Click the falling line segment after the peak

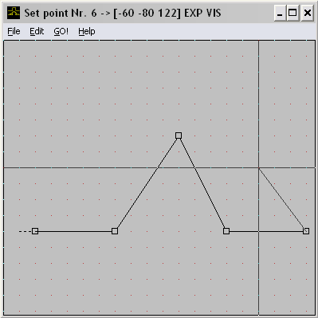[202, 183]
